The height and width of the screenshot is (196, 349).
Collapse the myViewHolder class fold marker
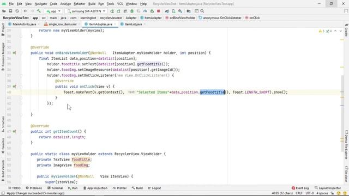coord(21,154)
